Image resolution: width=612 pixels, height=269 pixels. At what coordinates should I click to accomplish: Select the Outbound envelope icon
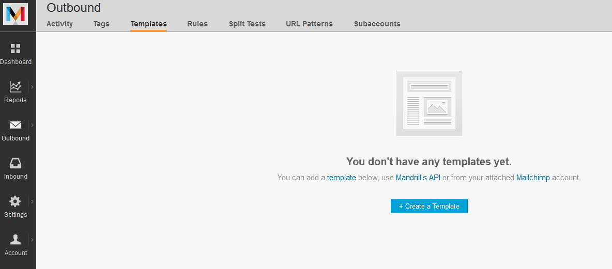16,125
